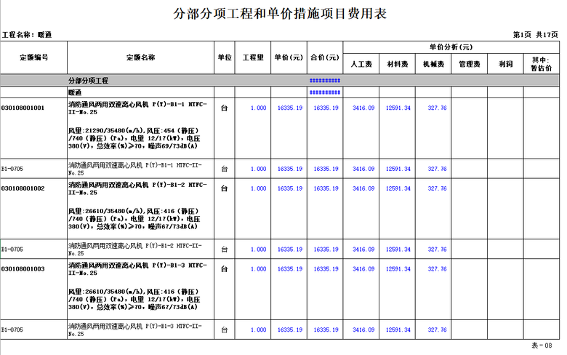Click the 合价(元) column header
The width and height of the screenshot is (567, 355).
pyautogui.click(x=325, y=57)
